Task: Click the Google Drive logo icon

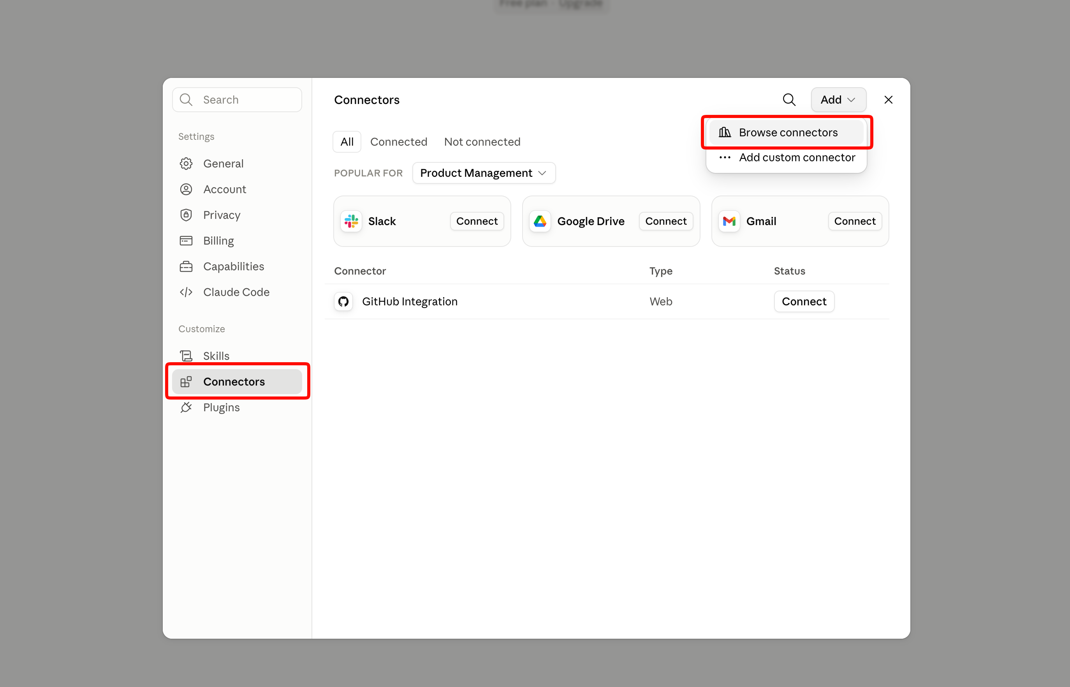Action: tap(540, 221)
